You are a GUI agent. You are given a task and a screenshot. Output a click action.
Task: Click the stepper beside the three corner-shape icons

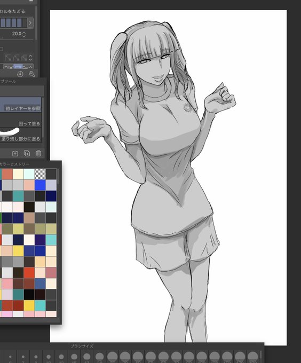pyautogui.click(x=30, y=58)
